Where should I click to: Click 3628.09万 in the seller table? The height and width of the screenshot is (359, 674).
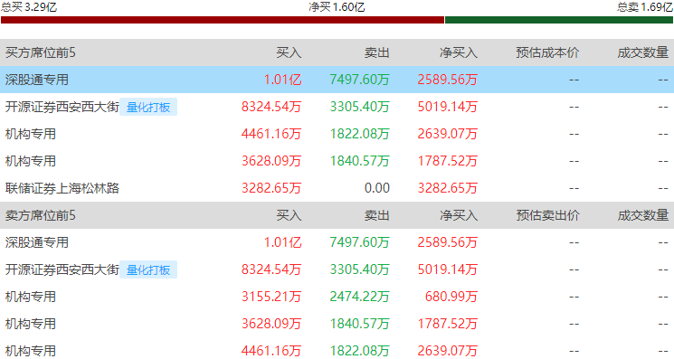[x=271, y=324]
